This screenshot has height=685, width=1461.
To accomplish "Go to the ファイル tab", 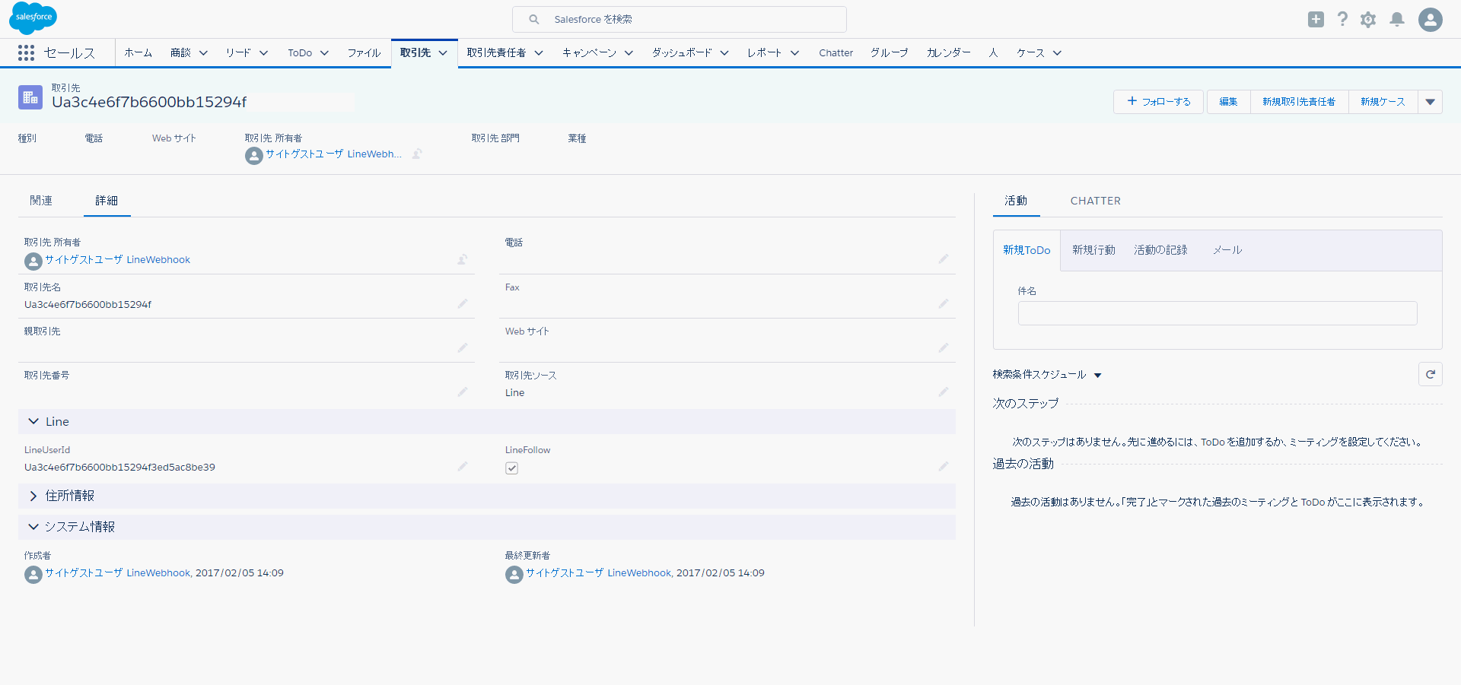I will click(x=364, y=53).
